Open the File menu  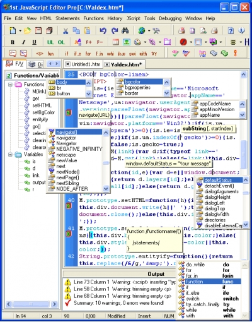pos(8,18)
